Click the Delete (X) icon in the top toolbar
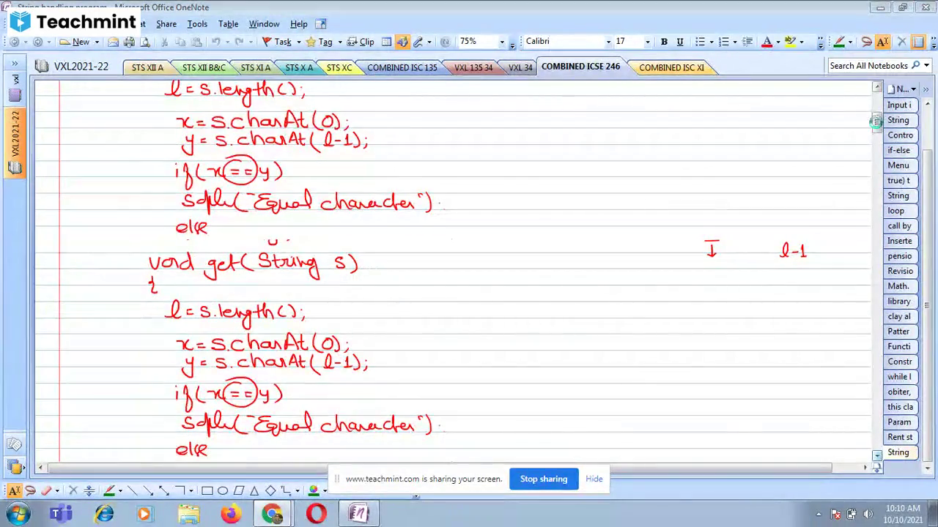The width and height of the screenshot is (938, 527). tap(901, 42)
